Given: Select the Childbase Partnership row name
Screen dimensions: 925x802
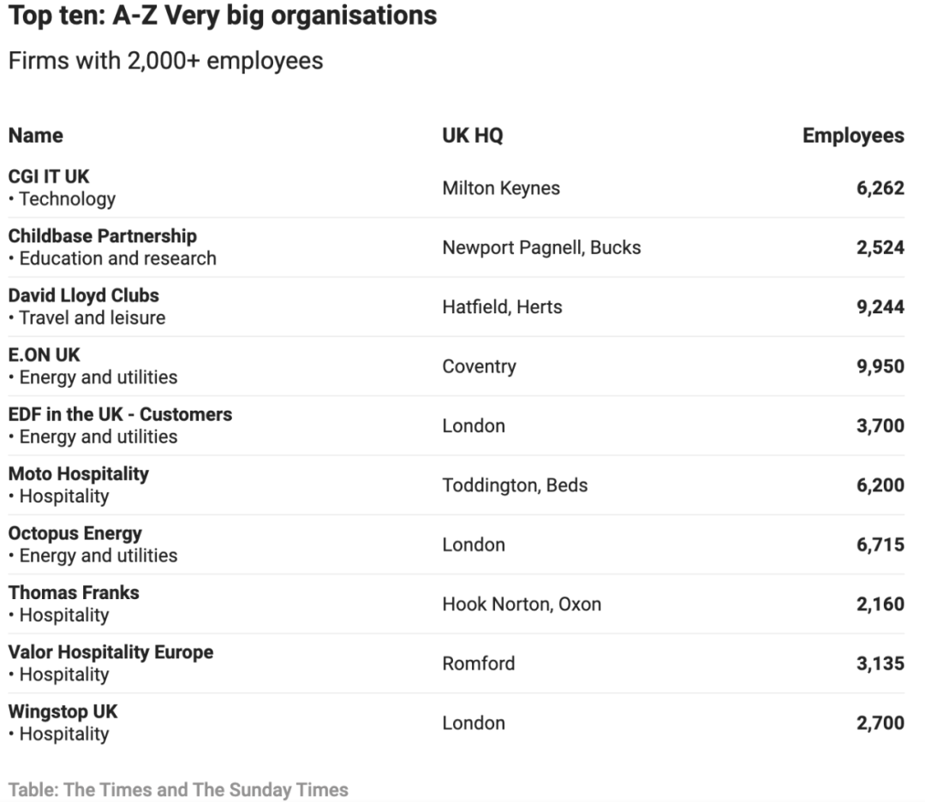Looking at the screenshot, I should pos(103,236).
